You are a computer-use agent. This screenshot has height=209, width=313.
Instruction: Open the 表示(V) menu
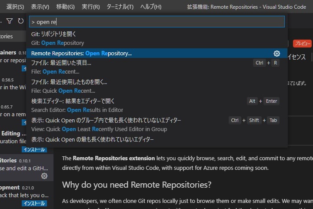(40, 7)
